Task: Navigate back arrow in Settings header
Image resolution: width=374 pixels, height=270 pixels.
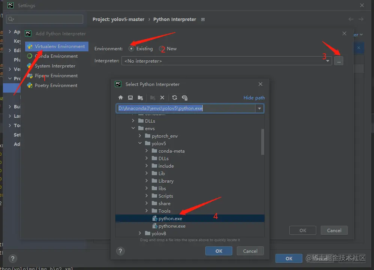Action: (x=351, y=19)
